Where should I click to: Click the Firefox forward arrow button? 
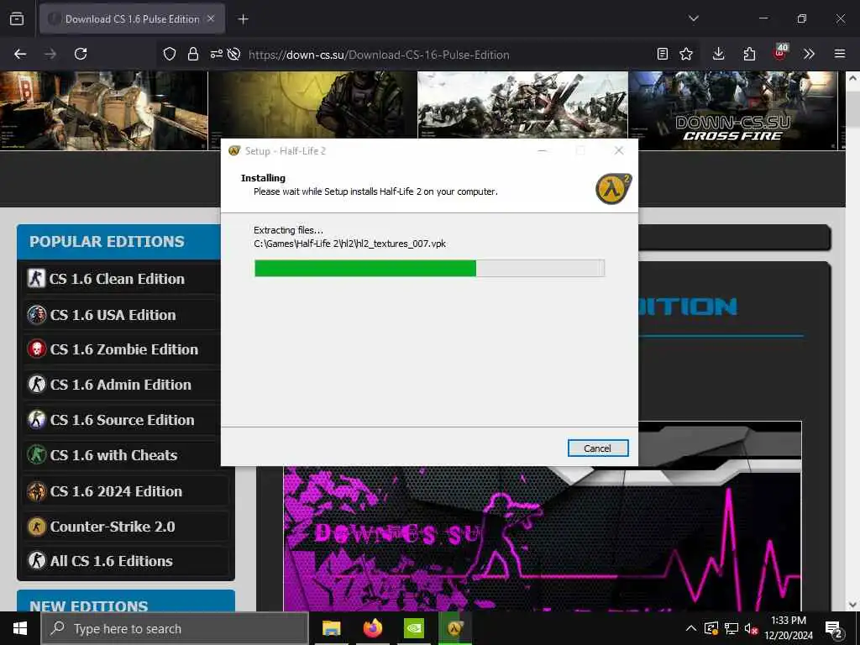click(50, 54)
